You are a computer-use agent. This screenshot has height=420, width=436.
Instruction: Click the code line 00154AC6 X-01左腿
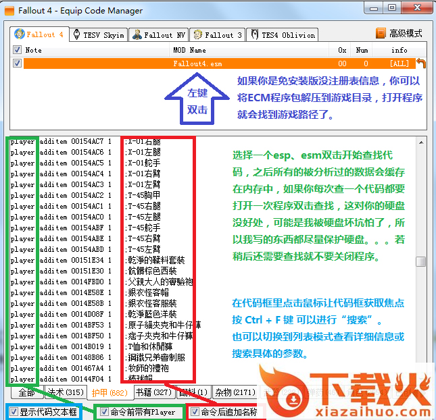click(x=86, y=152)
